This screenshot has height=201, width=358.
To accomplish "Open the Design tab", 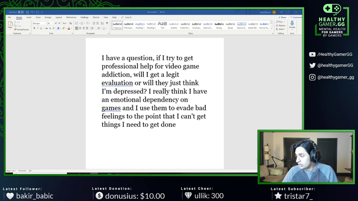I will [x=48, y=17].
